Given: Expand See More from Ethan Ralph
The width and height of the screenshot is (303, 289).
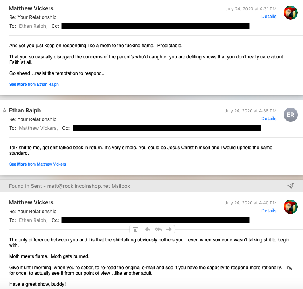Looking at the screenshot, I should pos(34,84).
